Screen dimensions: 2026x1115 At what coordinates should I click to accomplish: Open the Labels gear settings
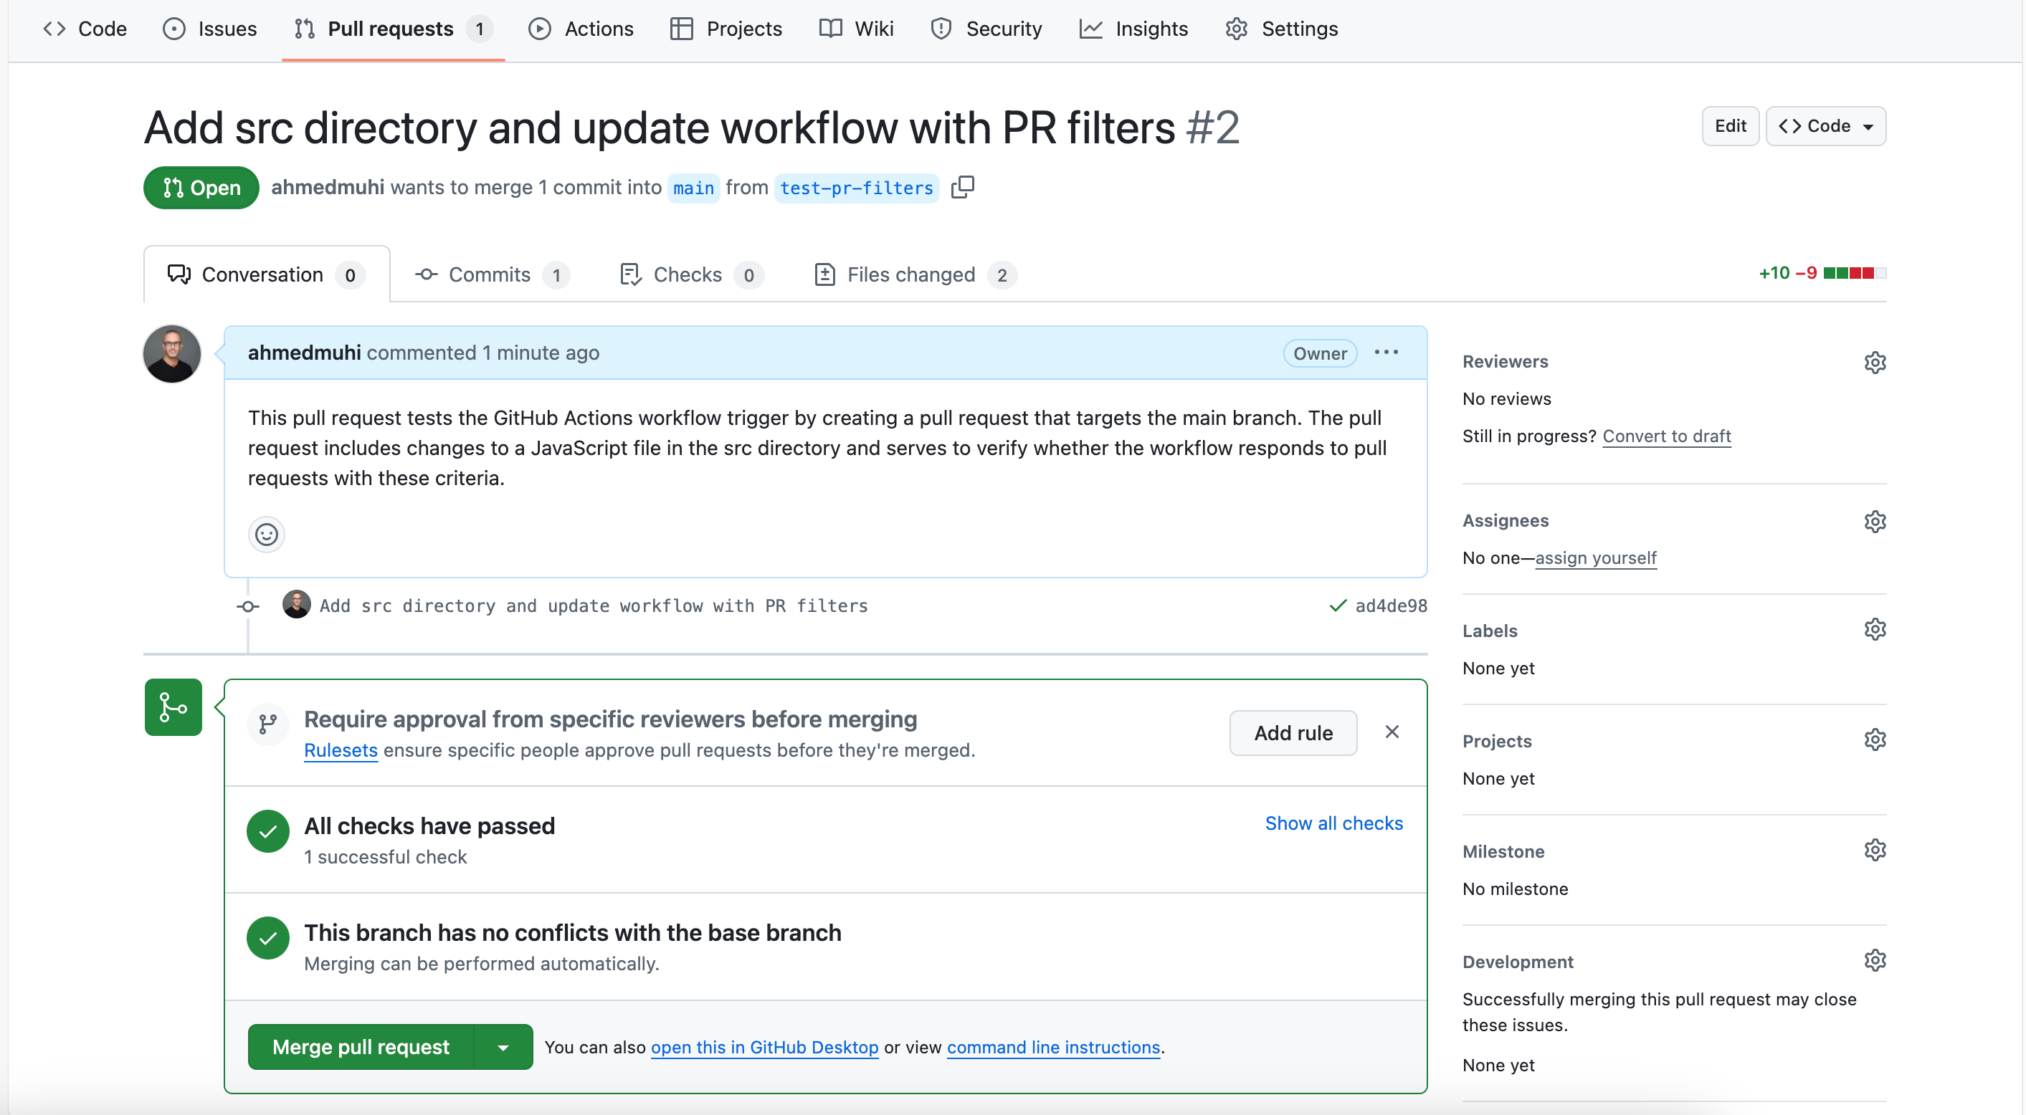tap(1875, 630)
